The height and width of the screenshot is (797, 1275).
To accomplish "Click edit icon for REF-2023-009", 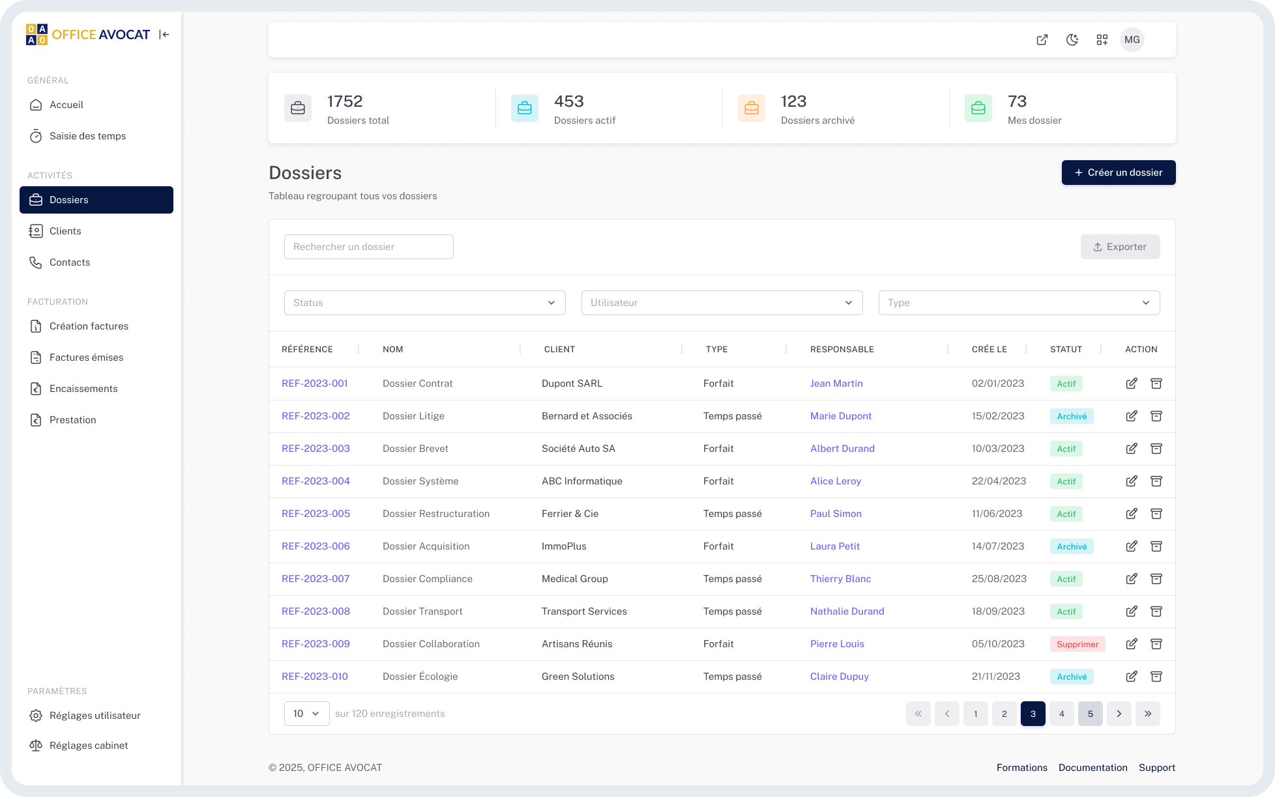I will tap(1132, 644).
